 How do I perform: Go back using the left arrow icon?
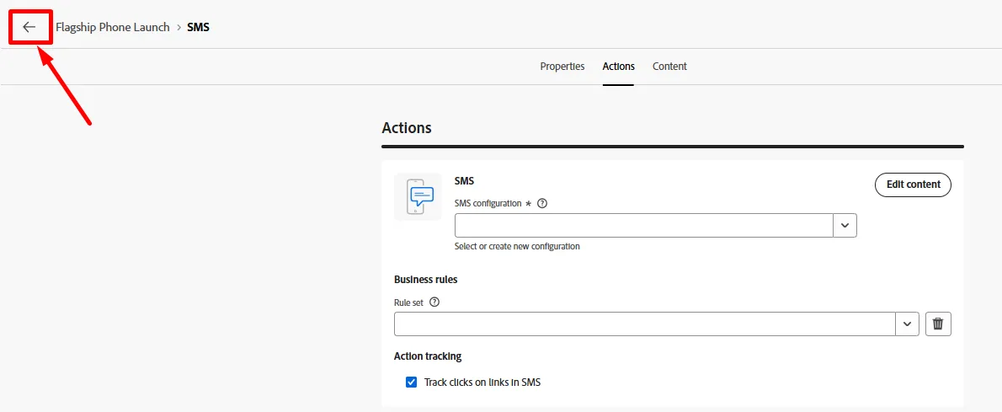pos(29,27)
